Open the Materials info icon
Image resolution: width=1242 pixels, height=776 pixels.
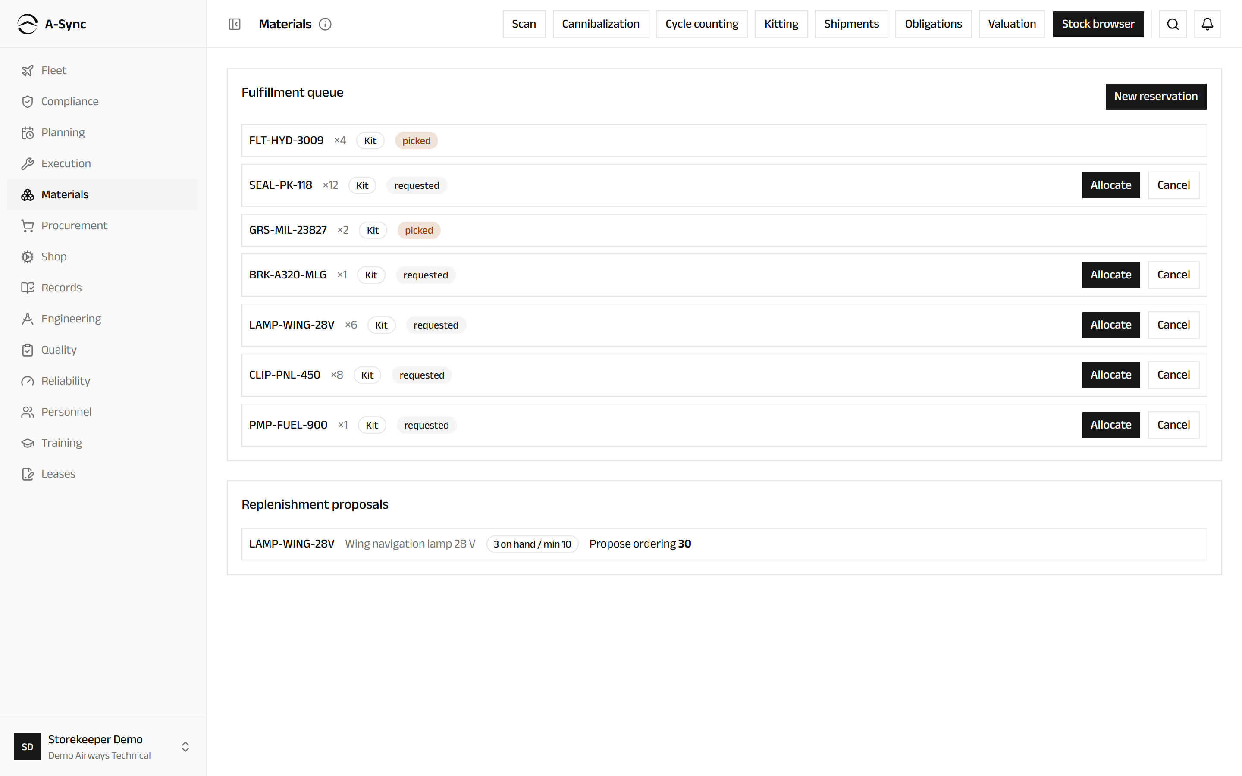(326, 24)
